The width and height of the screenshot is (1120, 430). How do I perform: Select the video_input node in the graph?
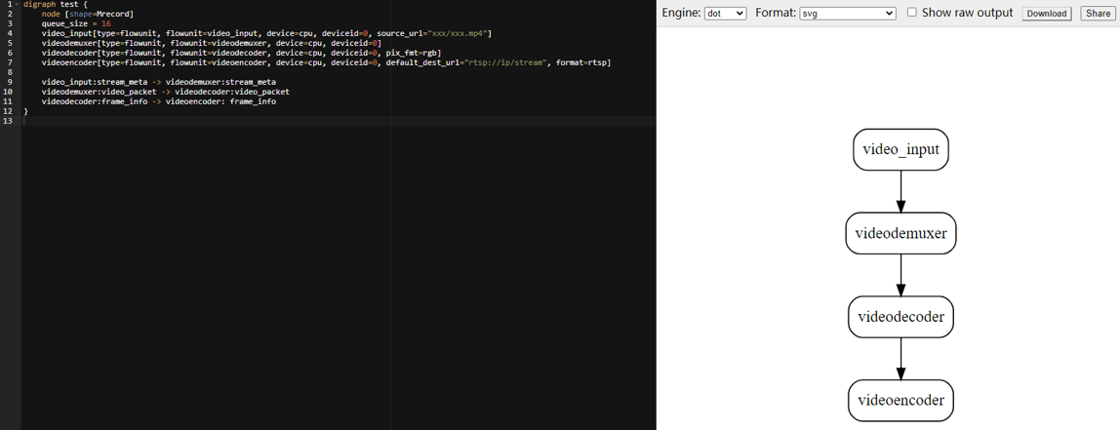tap(900, 149)
